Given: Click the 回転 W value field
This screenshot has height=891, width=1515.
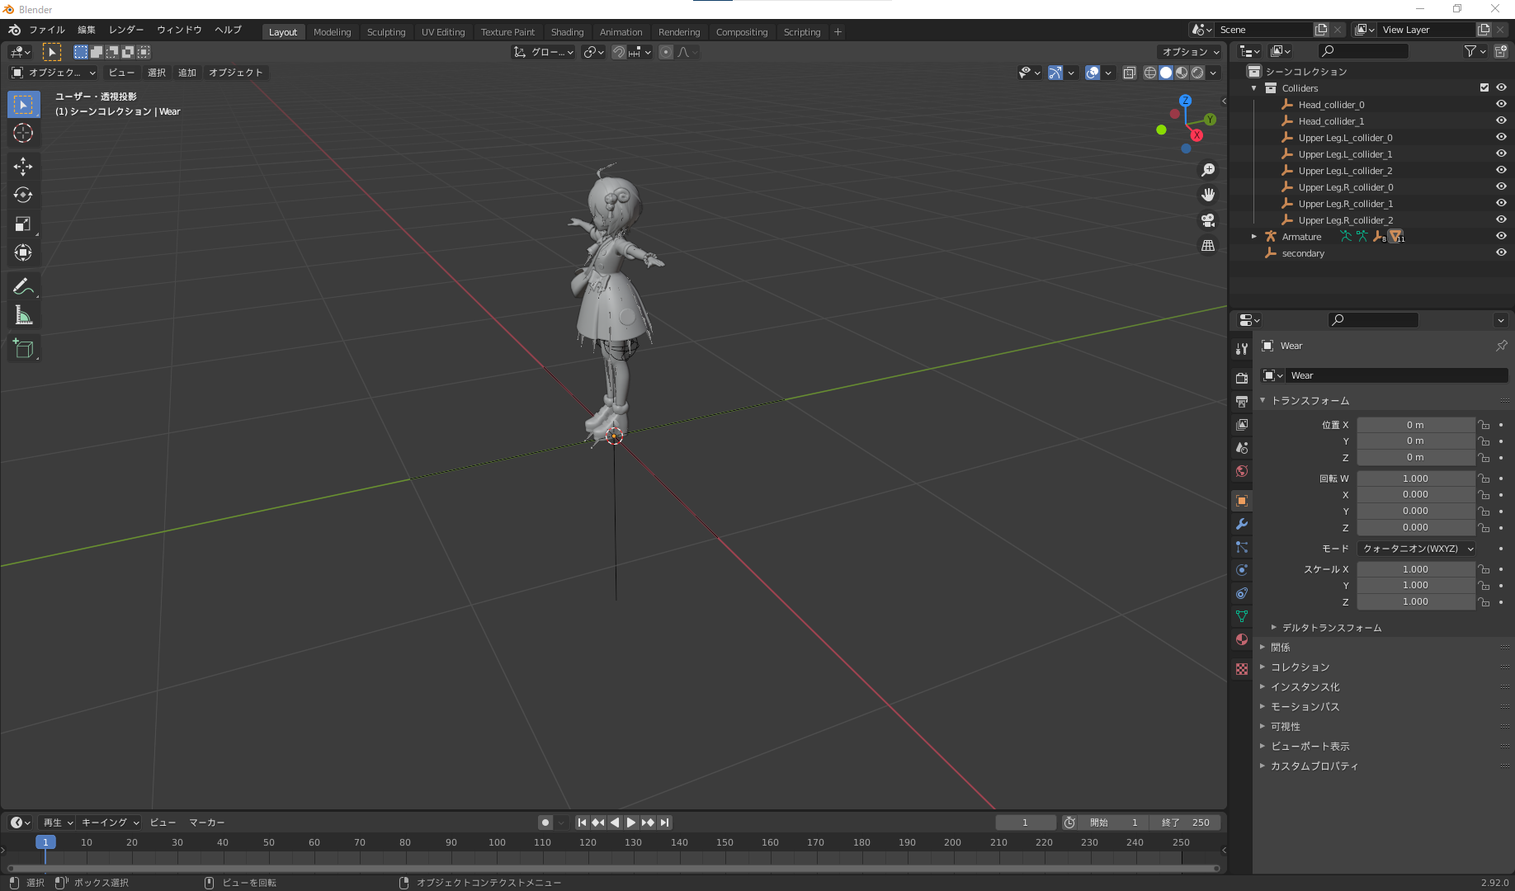Looking at the screenshot, I should (x=1416, y=478).
